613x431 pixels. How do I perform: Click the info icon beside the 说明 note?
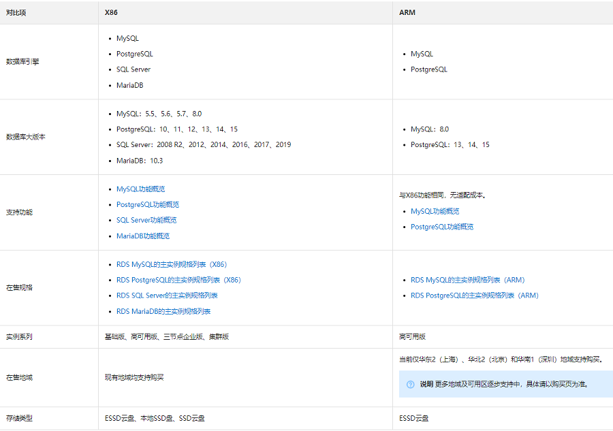point(410,385)
